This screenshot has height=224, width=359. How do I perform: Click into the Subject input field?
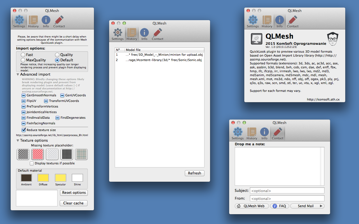click(287, 191)
